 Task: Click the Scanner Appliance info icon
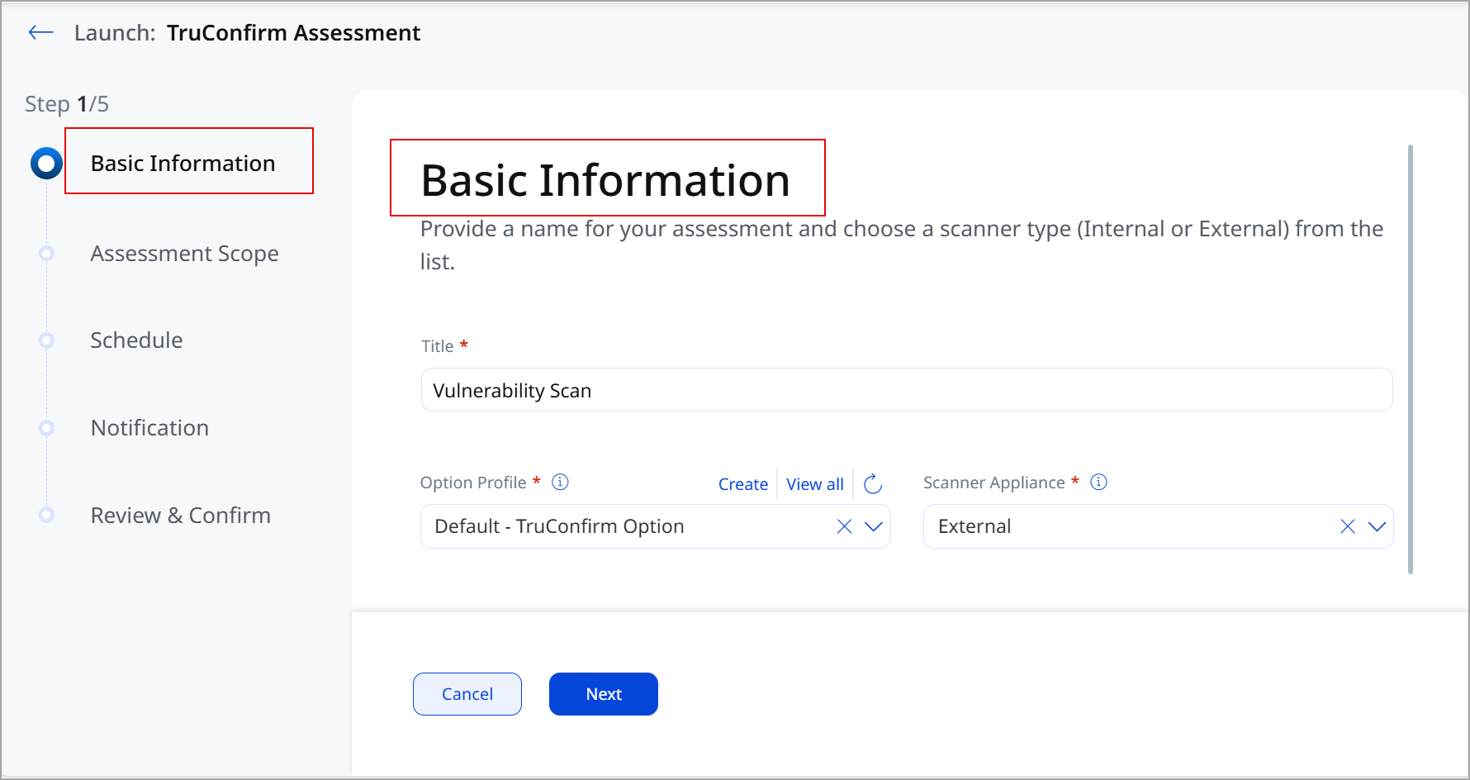click(1098, 482)
